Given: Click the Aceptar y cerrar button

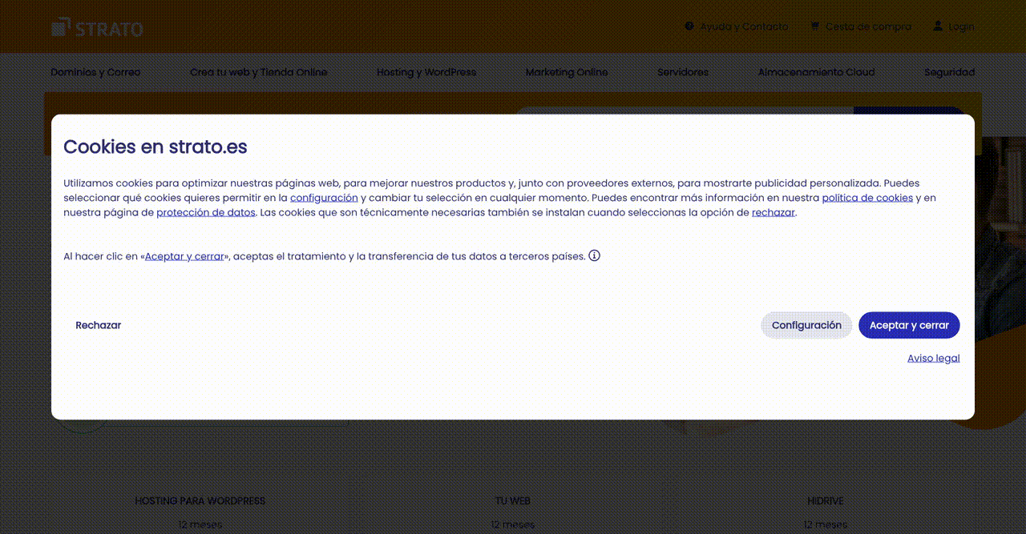Looking at the screenshot, I should [x=909, y=325].
